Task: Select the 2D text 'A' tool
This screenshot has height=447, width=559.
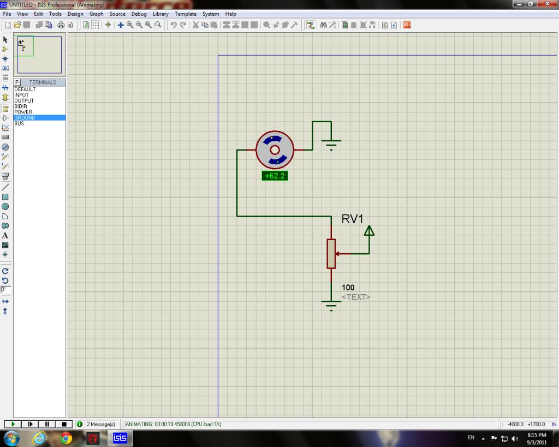Action: [5, 235]
